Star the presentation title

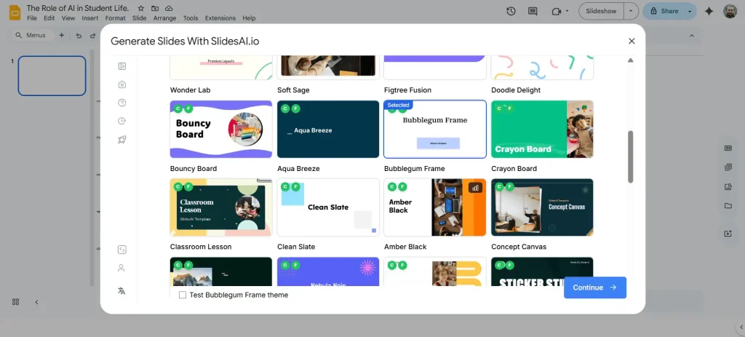click(x=140, y=8)
